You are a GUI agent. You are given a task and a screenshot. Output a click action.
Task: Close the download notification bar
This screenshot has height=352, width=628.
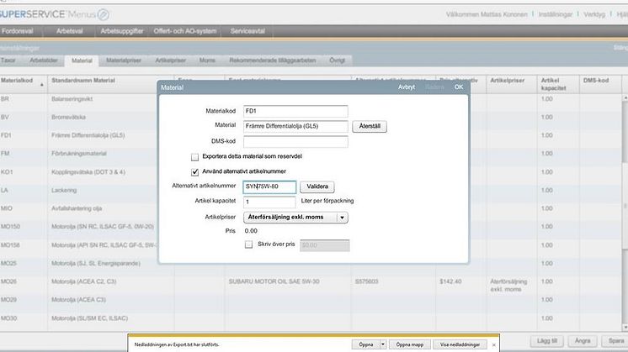(494, 344)
